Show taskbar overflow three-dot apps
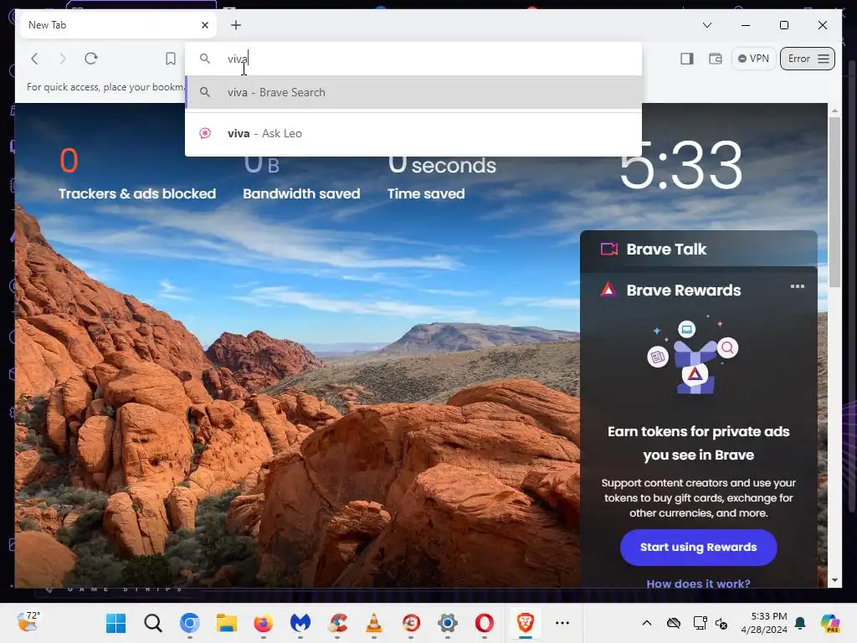857x643 pixels. [562, 623]
